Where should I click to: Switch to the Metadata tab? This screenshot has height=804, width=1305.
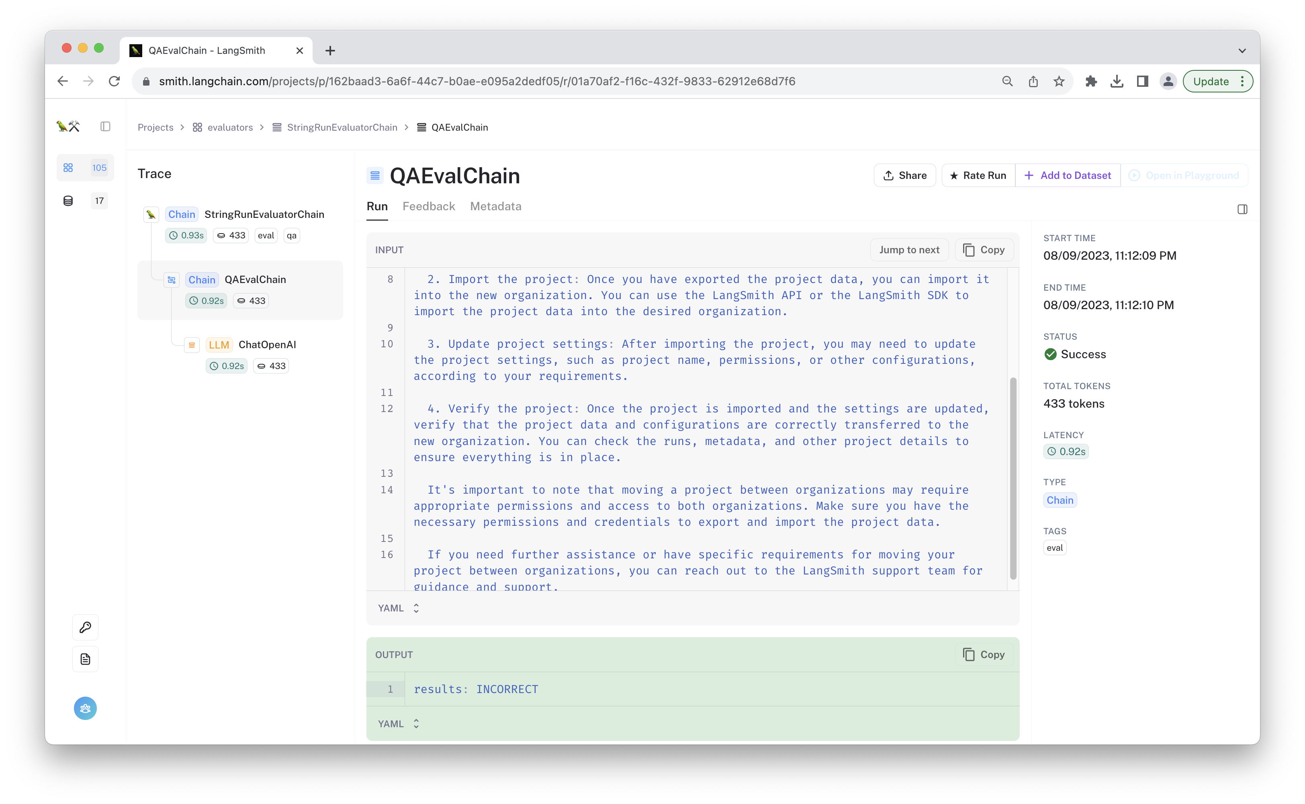pyautogui.click(x=495, y=206)
